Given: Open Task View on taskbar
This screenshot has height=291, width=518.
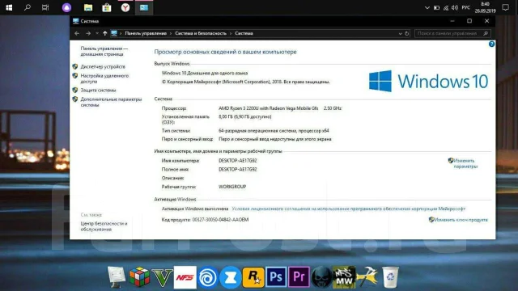Looking at the screenshot, I should click(45, 7).
